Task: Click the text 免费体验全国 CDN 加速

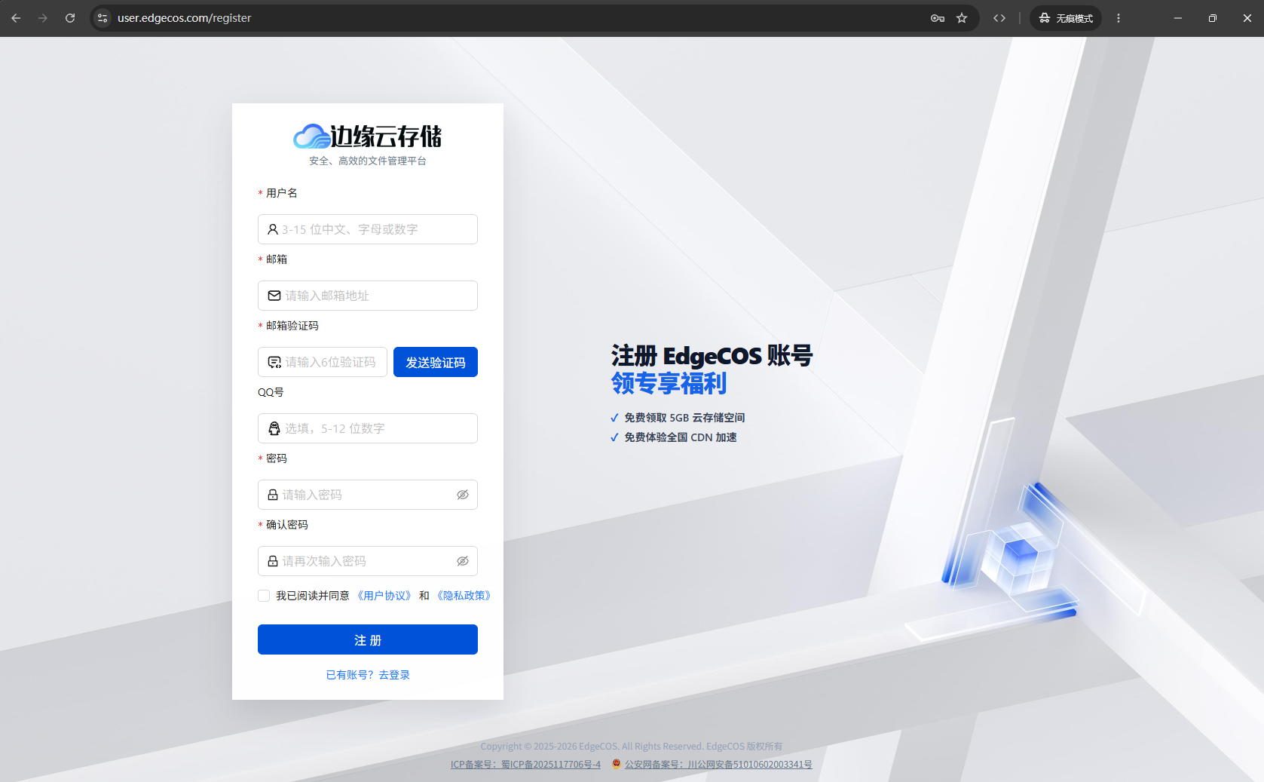Action: pos(680,437)
